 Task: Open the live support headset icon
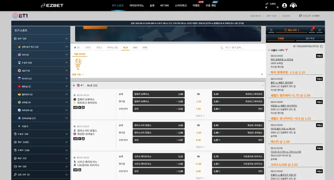293,6
